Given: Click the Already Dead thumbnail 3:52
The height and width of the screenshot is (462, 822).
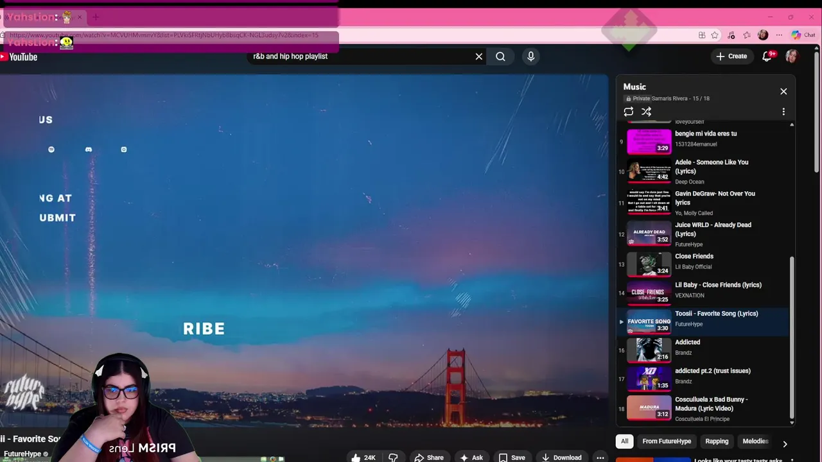Looking at the screenshot, I should point(649,234).
